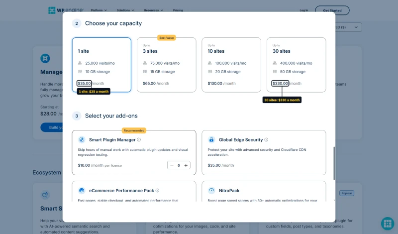The image size is (398, 234).
Task: Click the license quantity field showing 0
Action: 179,165
